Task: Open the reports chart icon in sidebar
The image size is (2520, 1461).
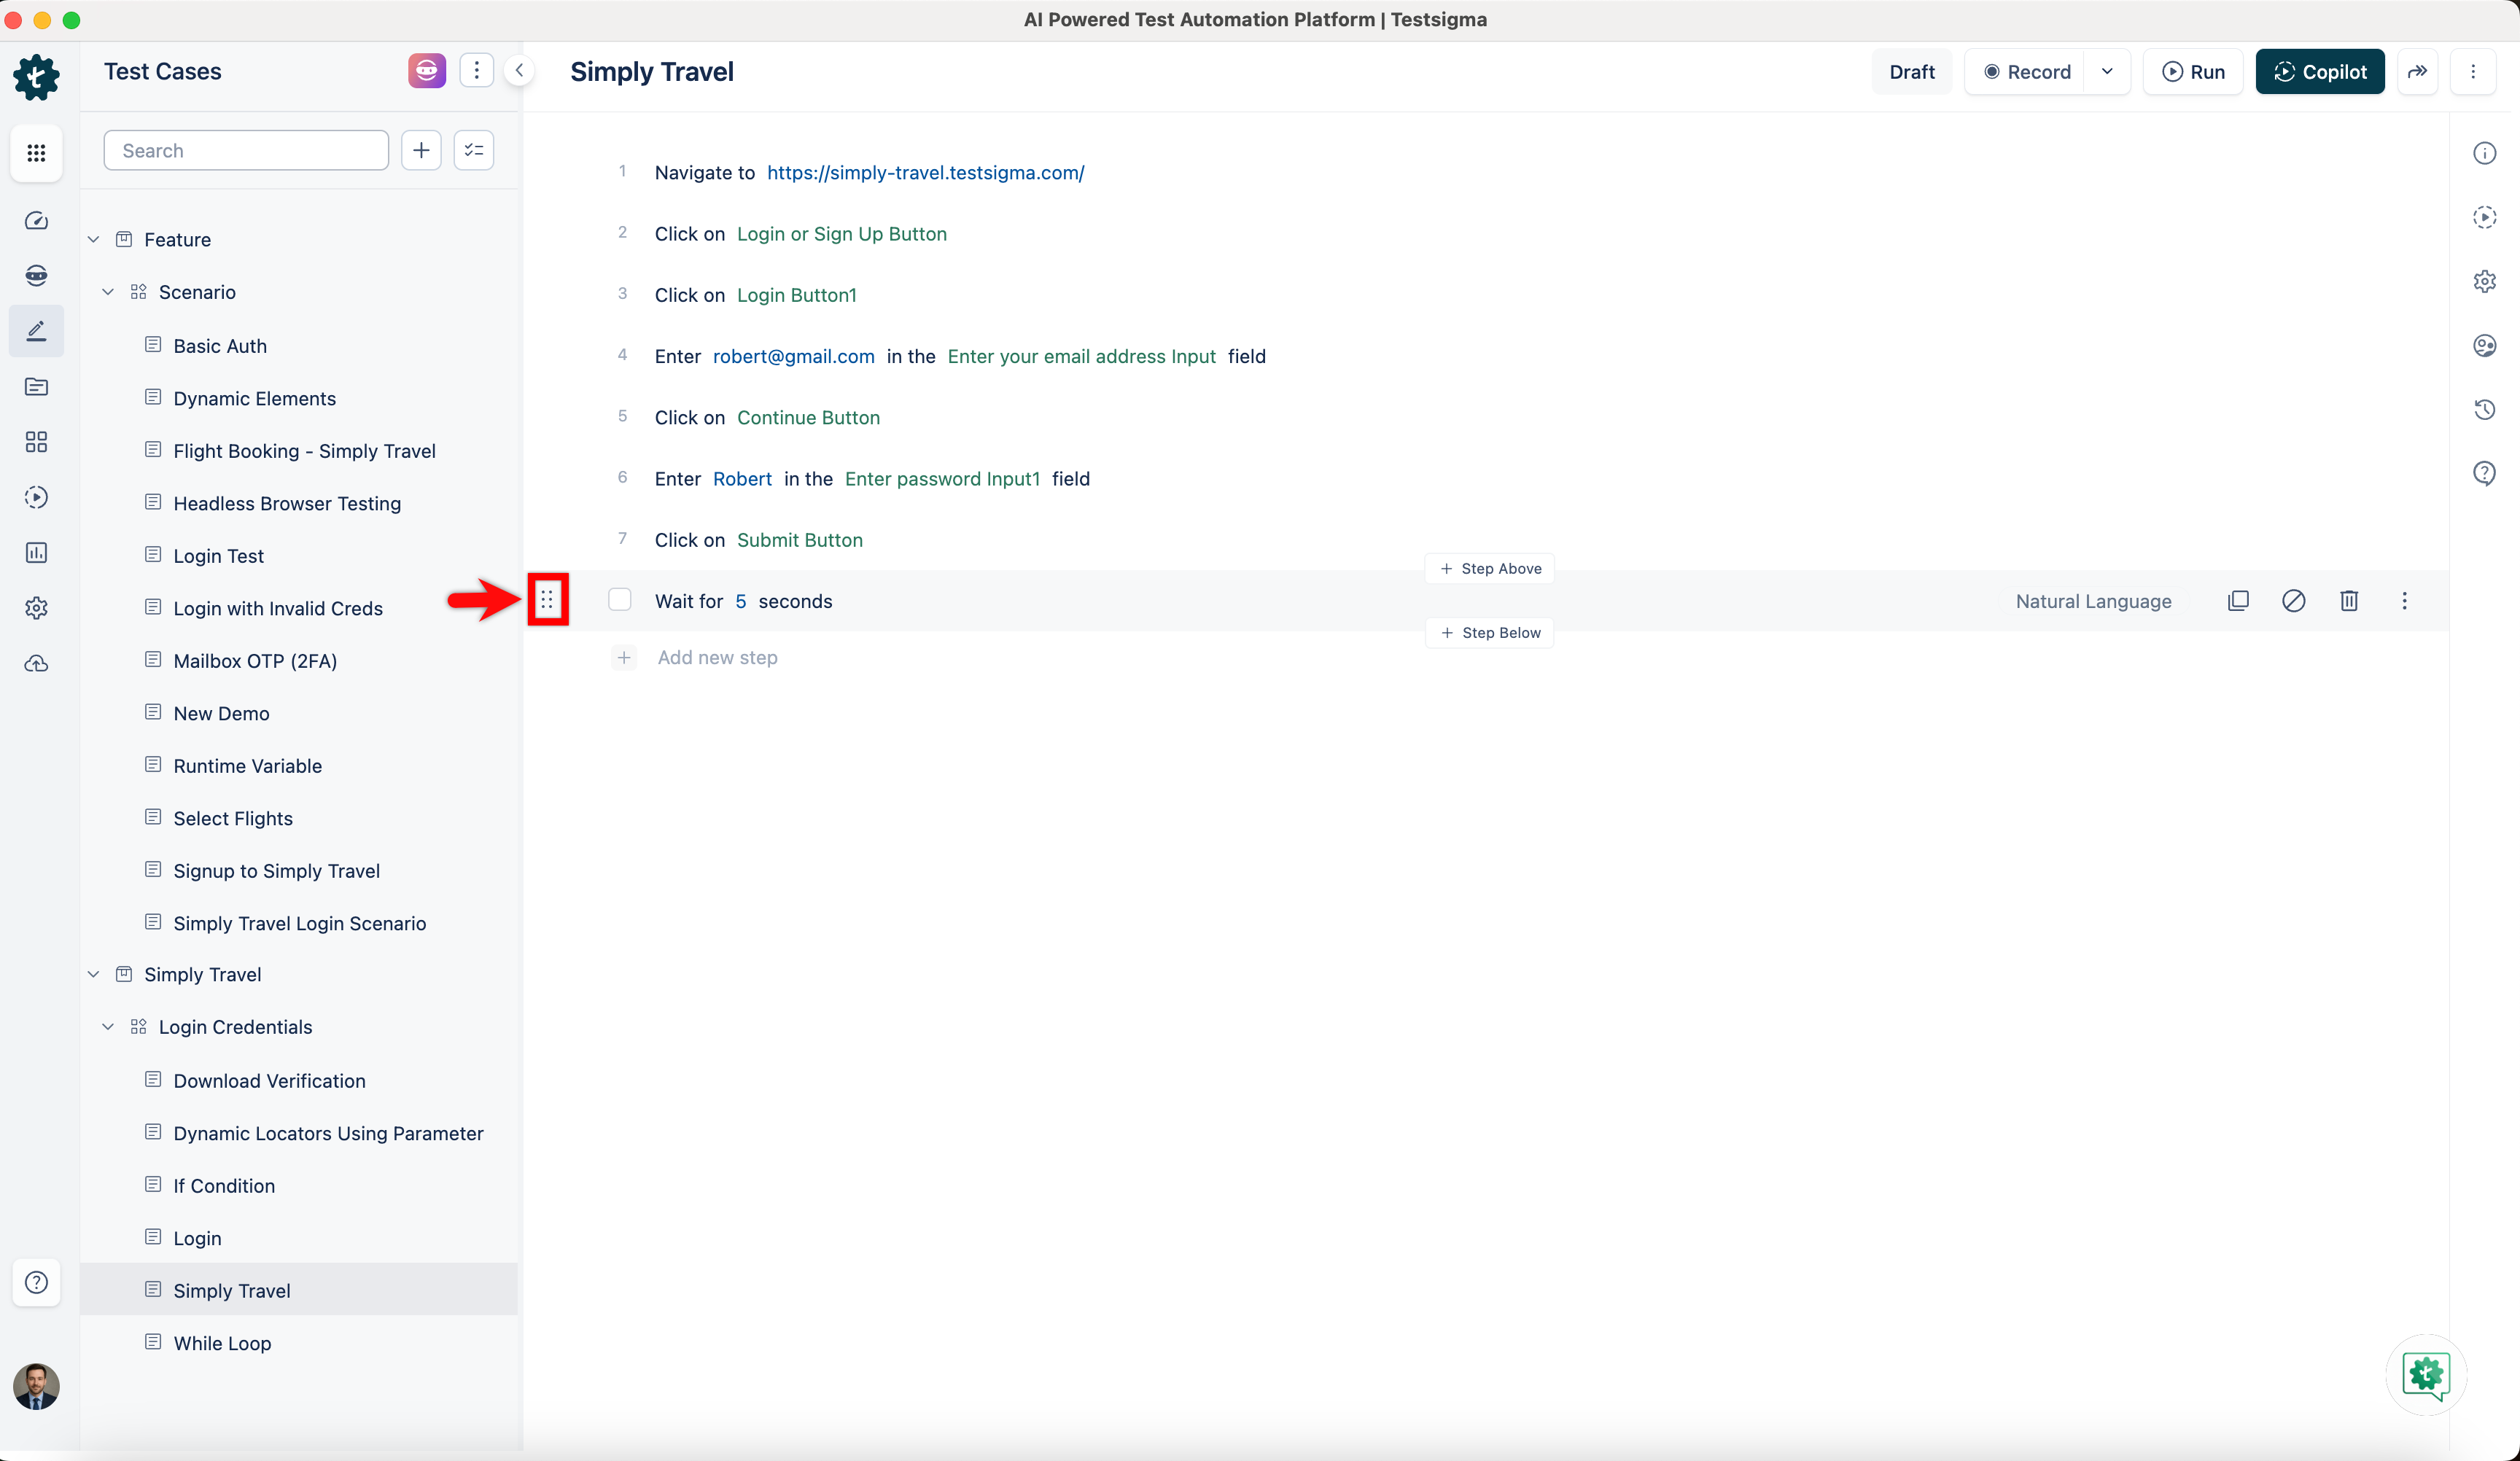Action: pos(36,553)
